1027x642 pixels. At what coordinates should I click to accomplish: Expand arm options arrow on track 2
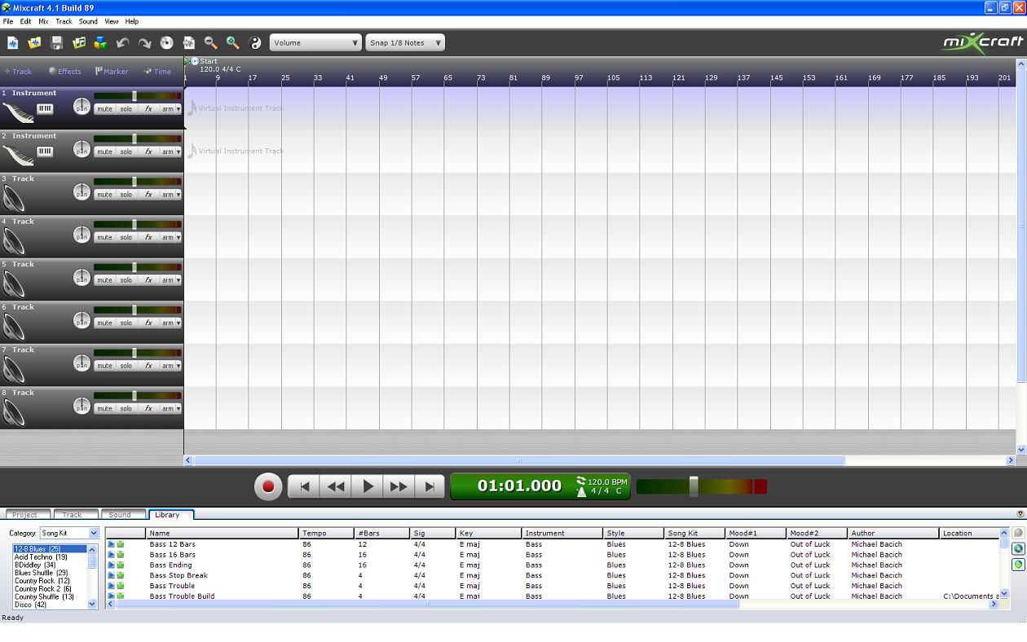[179, 152]
